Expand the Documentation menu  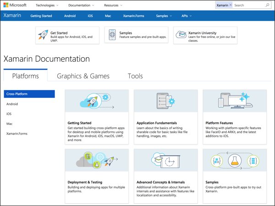click(x=81, y=5)
